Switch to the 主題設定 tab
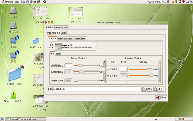The height and width of the screenshot is (121, 193). click(49, 27)
